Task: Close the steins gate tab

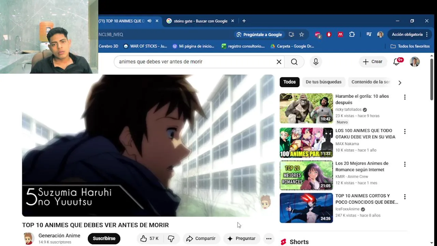Action: pos(232,21)
